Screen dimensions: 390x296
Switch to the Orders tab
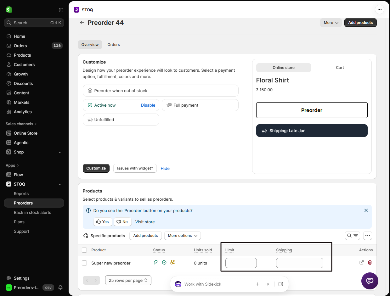(x=114, y=45)
